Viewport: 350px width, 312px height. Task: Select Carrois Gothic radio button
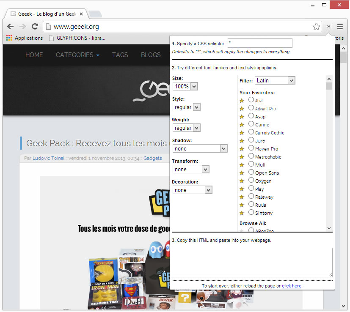(x=251, y=131)
